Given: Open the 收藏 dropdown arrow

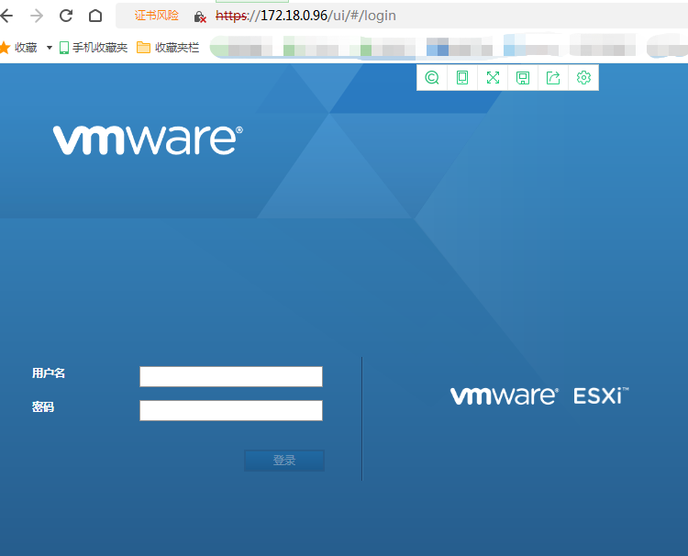Looking at the screenshot, I should [x=50, y=48].
